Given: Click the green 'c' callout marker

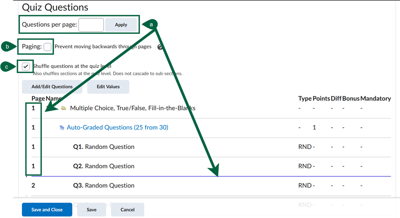Looking at the screenshot, I should click(x=6, y=67).
